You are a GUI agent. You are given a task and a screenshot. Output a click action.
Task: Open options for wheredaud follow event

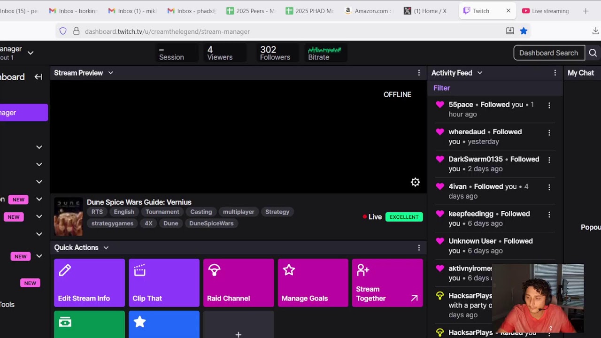point(549,132)
